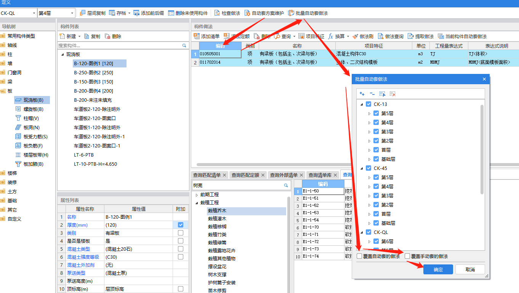This screenshot has height=293, width=519.
Task: Check 覆盖自动套的做法 checkbox
Action: [x=359, y=256]
